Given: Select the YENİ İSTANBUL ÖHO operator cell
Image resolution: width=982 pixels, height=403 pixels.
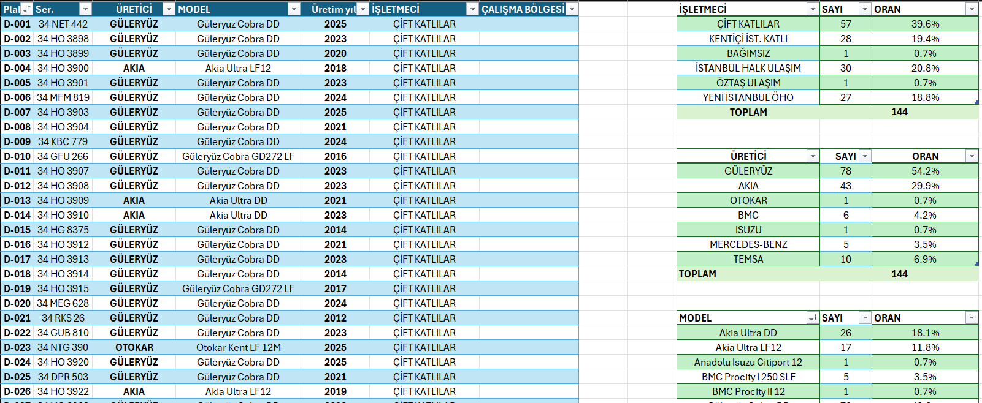Looking at the screenshot, I should click(x=748, y=97).
